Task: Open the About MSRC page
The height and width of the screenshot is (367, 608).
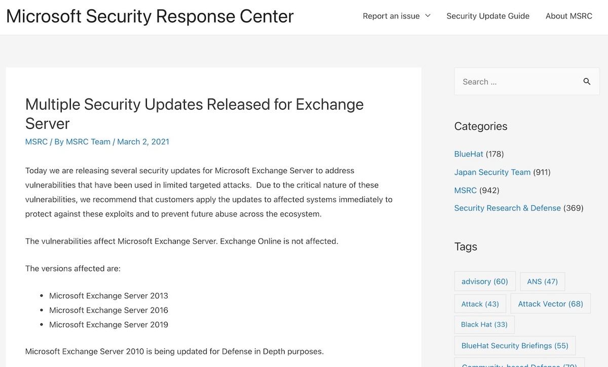Action: [569, 16]
